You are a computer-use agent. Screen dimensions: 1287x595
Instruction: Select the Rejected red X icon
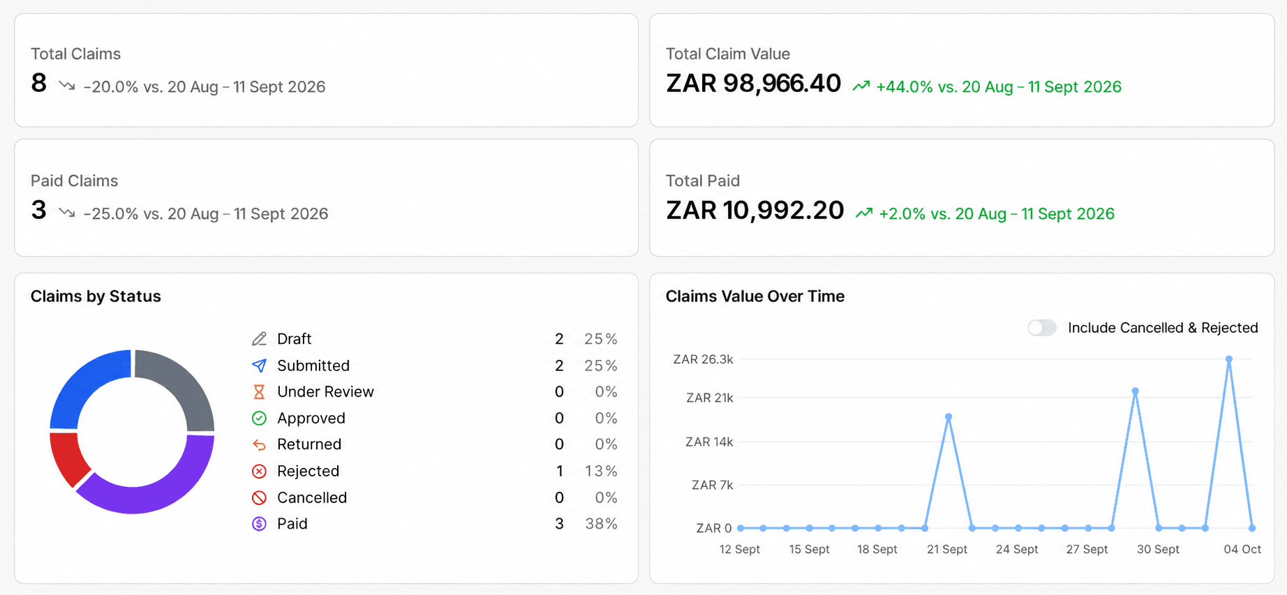tap(259, 471)
